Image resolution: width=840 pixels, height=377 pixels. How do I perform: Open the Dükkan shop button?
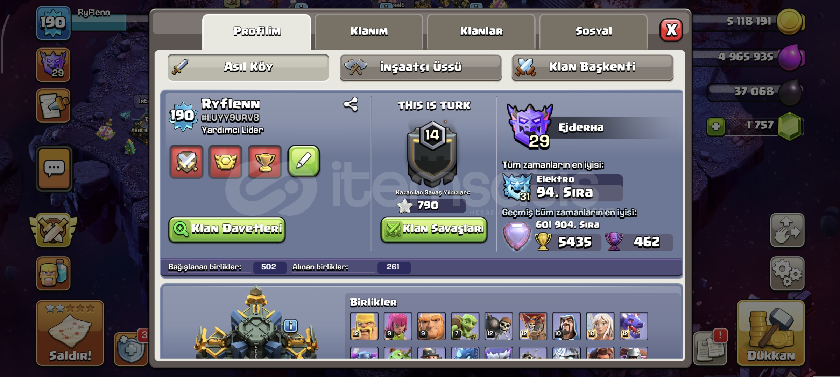(771, 333)
